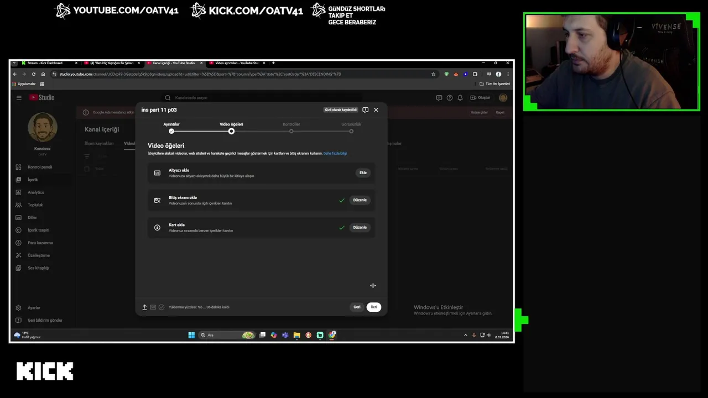Switch to Kanal içeriği browser tab
708x398 pixels.
point(174,63)
